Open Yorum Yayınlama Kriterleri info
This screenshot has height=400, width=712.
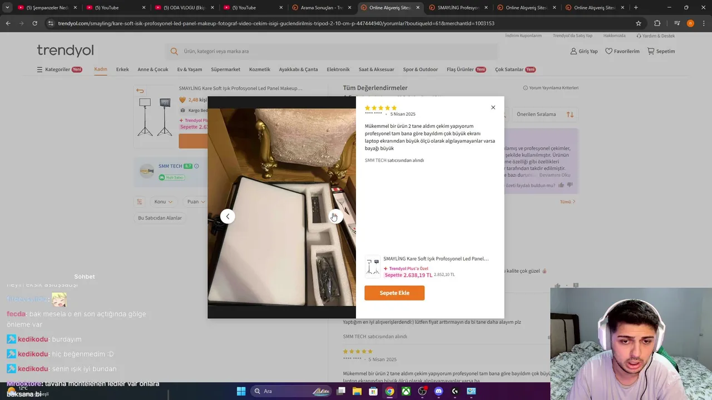coord(551,88)
